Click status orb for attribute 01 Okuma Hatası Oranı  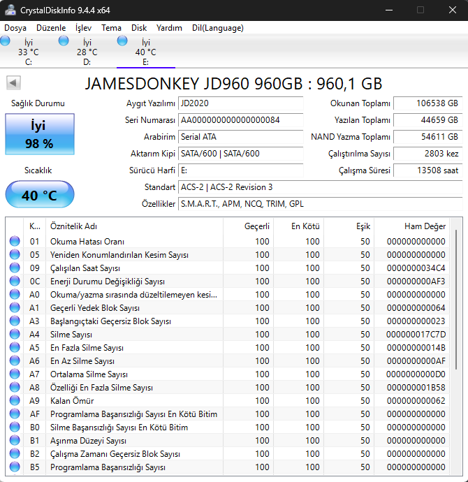click(15, 242)
